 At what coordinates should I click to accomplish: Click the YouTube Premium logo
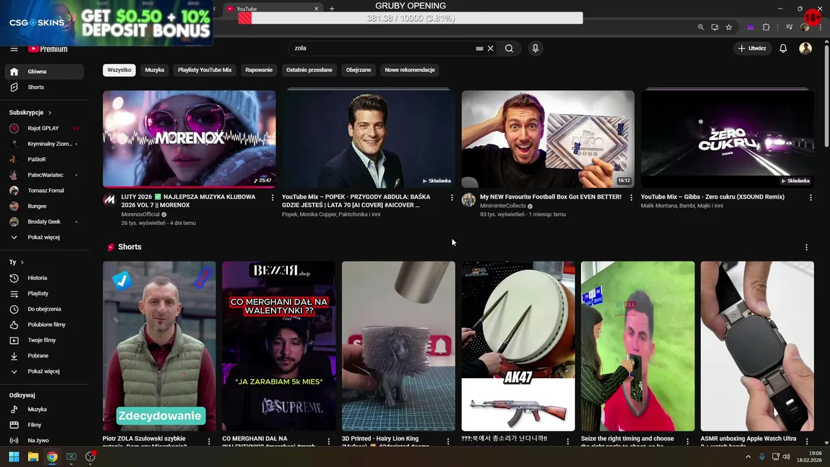[47, 49]
